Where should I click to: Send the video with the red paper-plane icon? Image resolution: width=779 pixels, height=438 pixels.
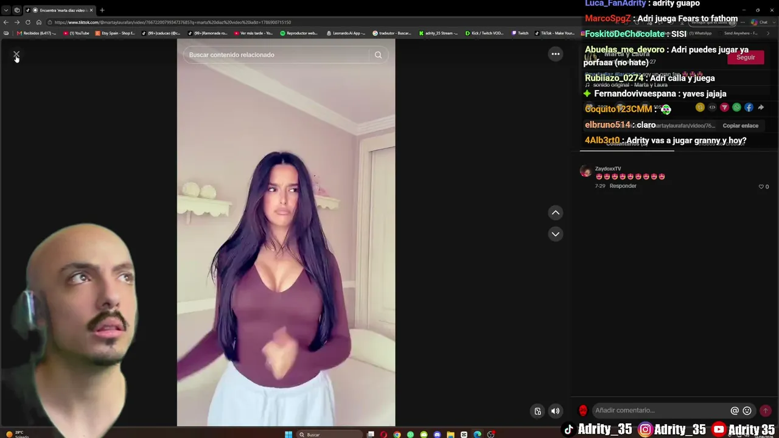coord(724,108)
